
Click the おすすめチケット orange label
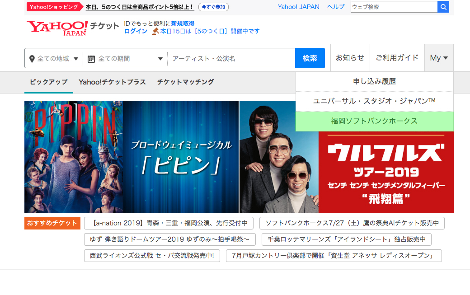tap(52, 223)
